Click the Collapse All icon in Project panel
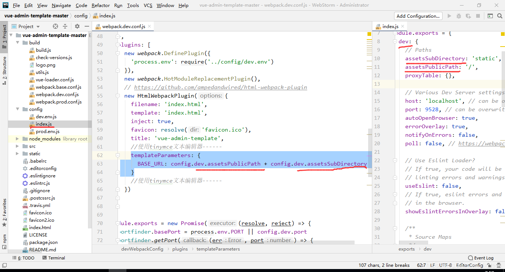Screen dimensions: 505x272 click(65, 26)
